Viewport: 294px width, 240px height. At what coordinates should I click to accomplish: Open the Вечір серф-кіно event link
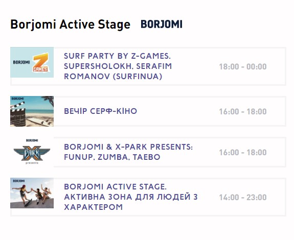101,111
